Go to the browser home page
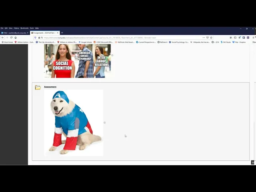The image size is (256, 192). pos(16,38)
